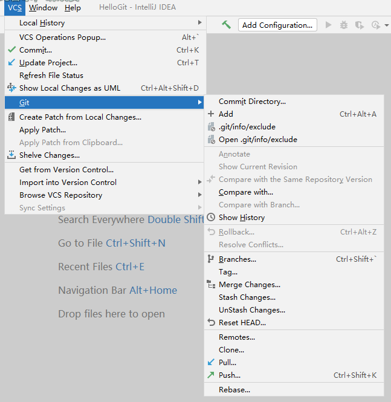Open the Window menu
391x402 pixels.
43,8
